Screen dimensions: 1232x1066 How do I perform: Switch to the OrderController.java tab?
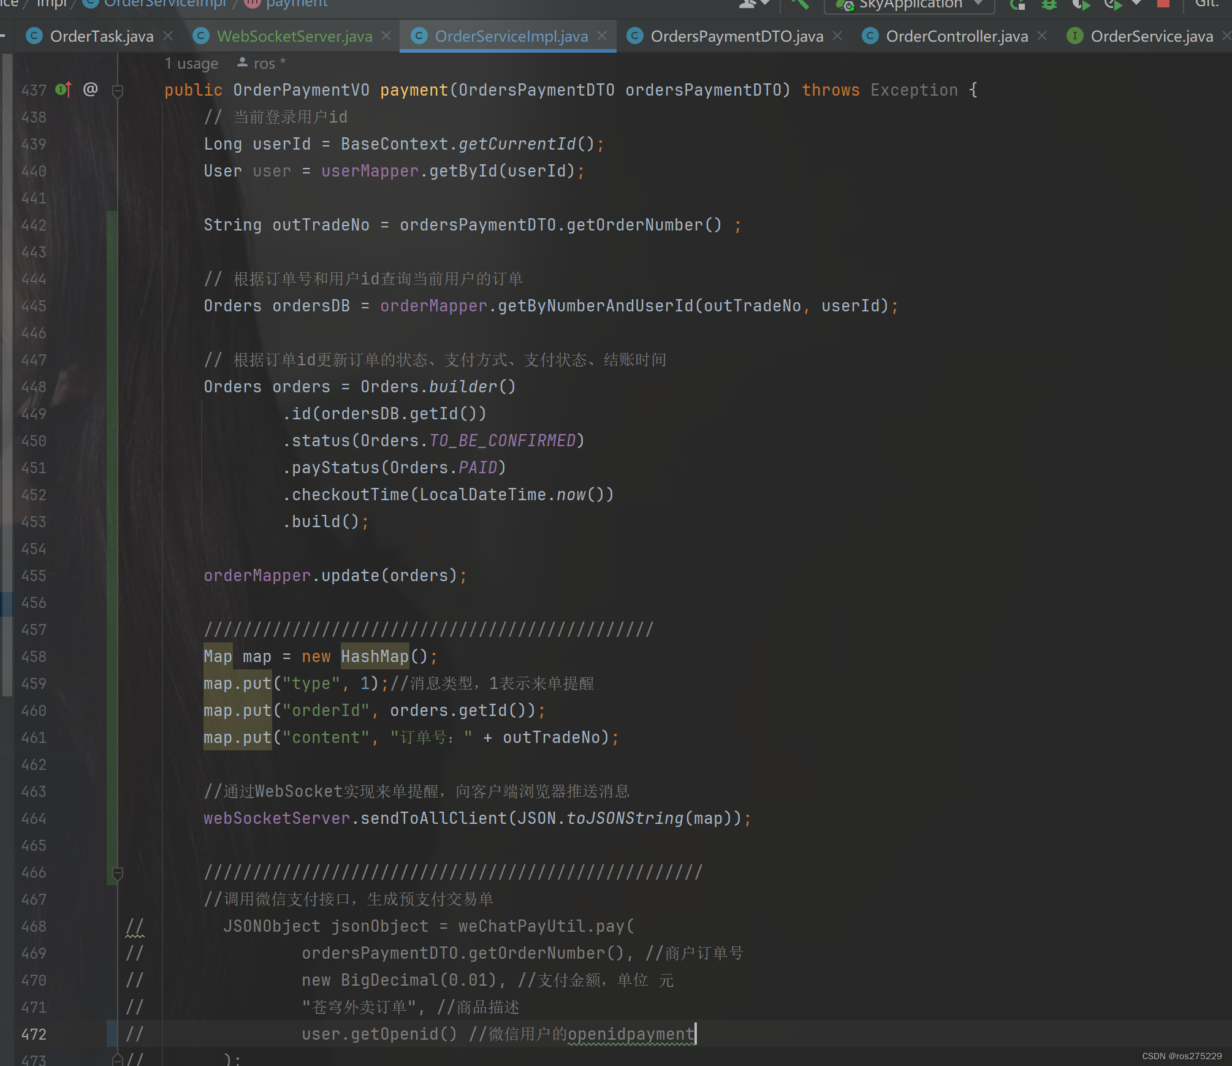[958, 36]
